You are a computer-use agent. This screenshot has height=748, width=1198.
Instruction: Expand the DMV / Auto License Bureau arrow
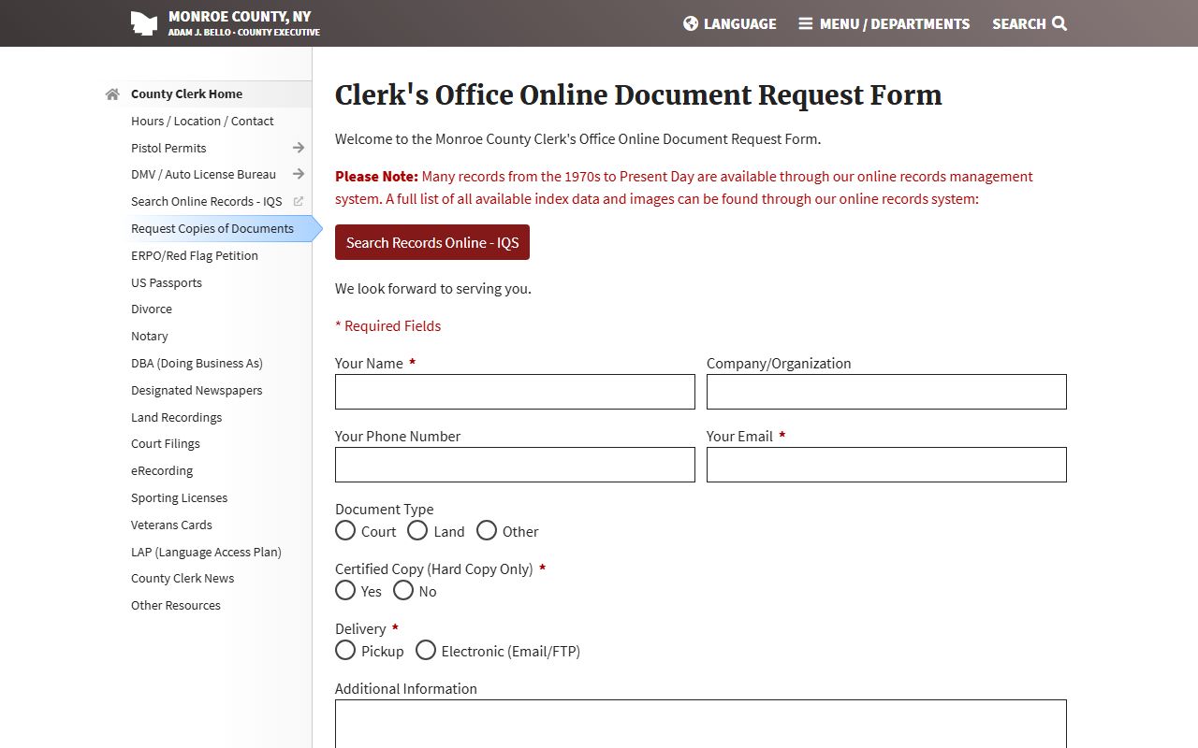299,174
